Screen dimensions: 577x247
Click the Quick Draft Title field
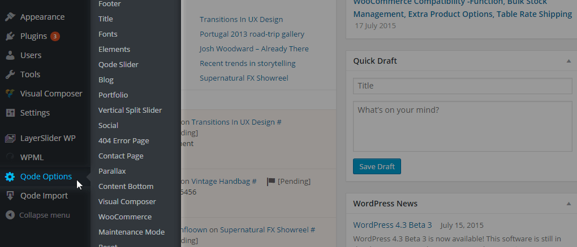pos(463,86)
